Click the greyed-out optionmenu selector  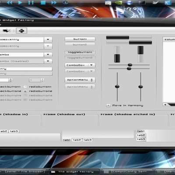tap(80, 87)
